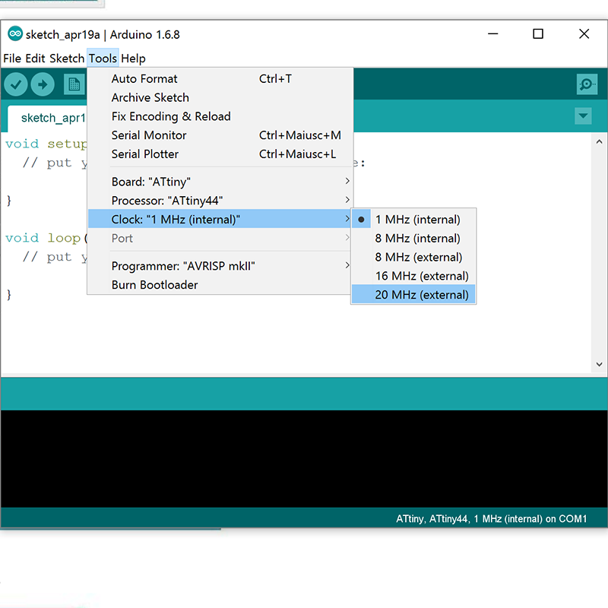Screen dimensions: 608x608
Task: Close the Arduino window
Action: (x=584, y=34)
